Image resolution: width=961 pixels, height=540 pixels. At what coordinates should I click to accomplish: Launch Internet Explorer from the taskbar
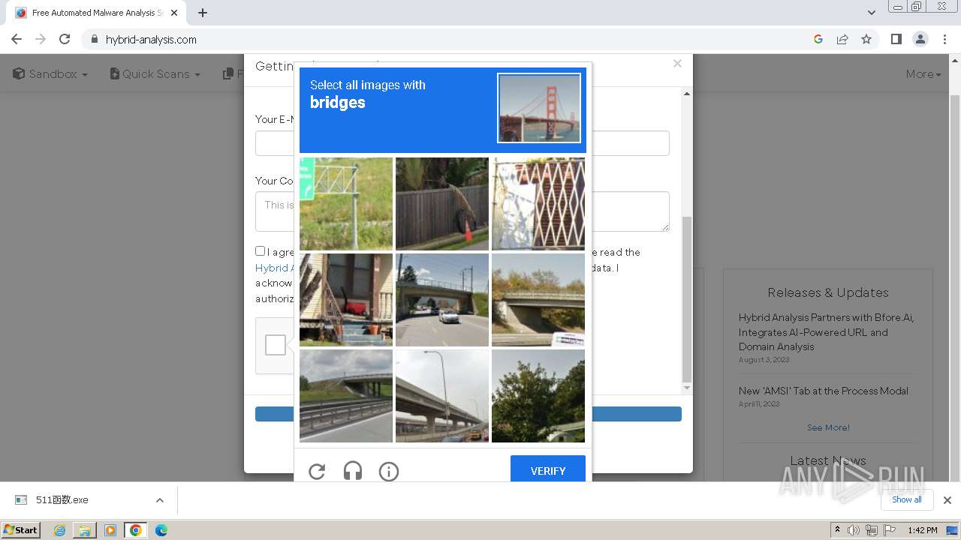coord(60,530)
